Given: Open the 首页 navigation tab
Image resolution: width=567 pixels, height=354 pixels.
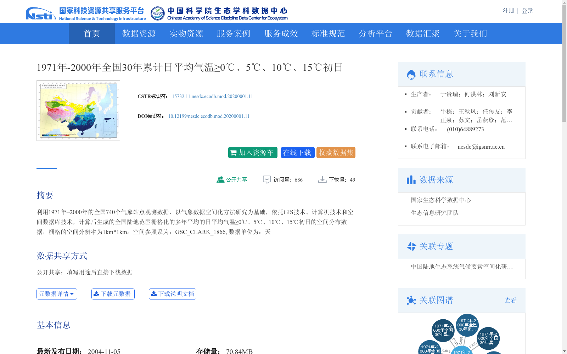Looking at the screenshot, I should [x=92, y=34].
